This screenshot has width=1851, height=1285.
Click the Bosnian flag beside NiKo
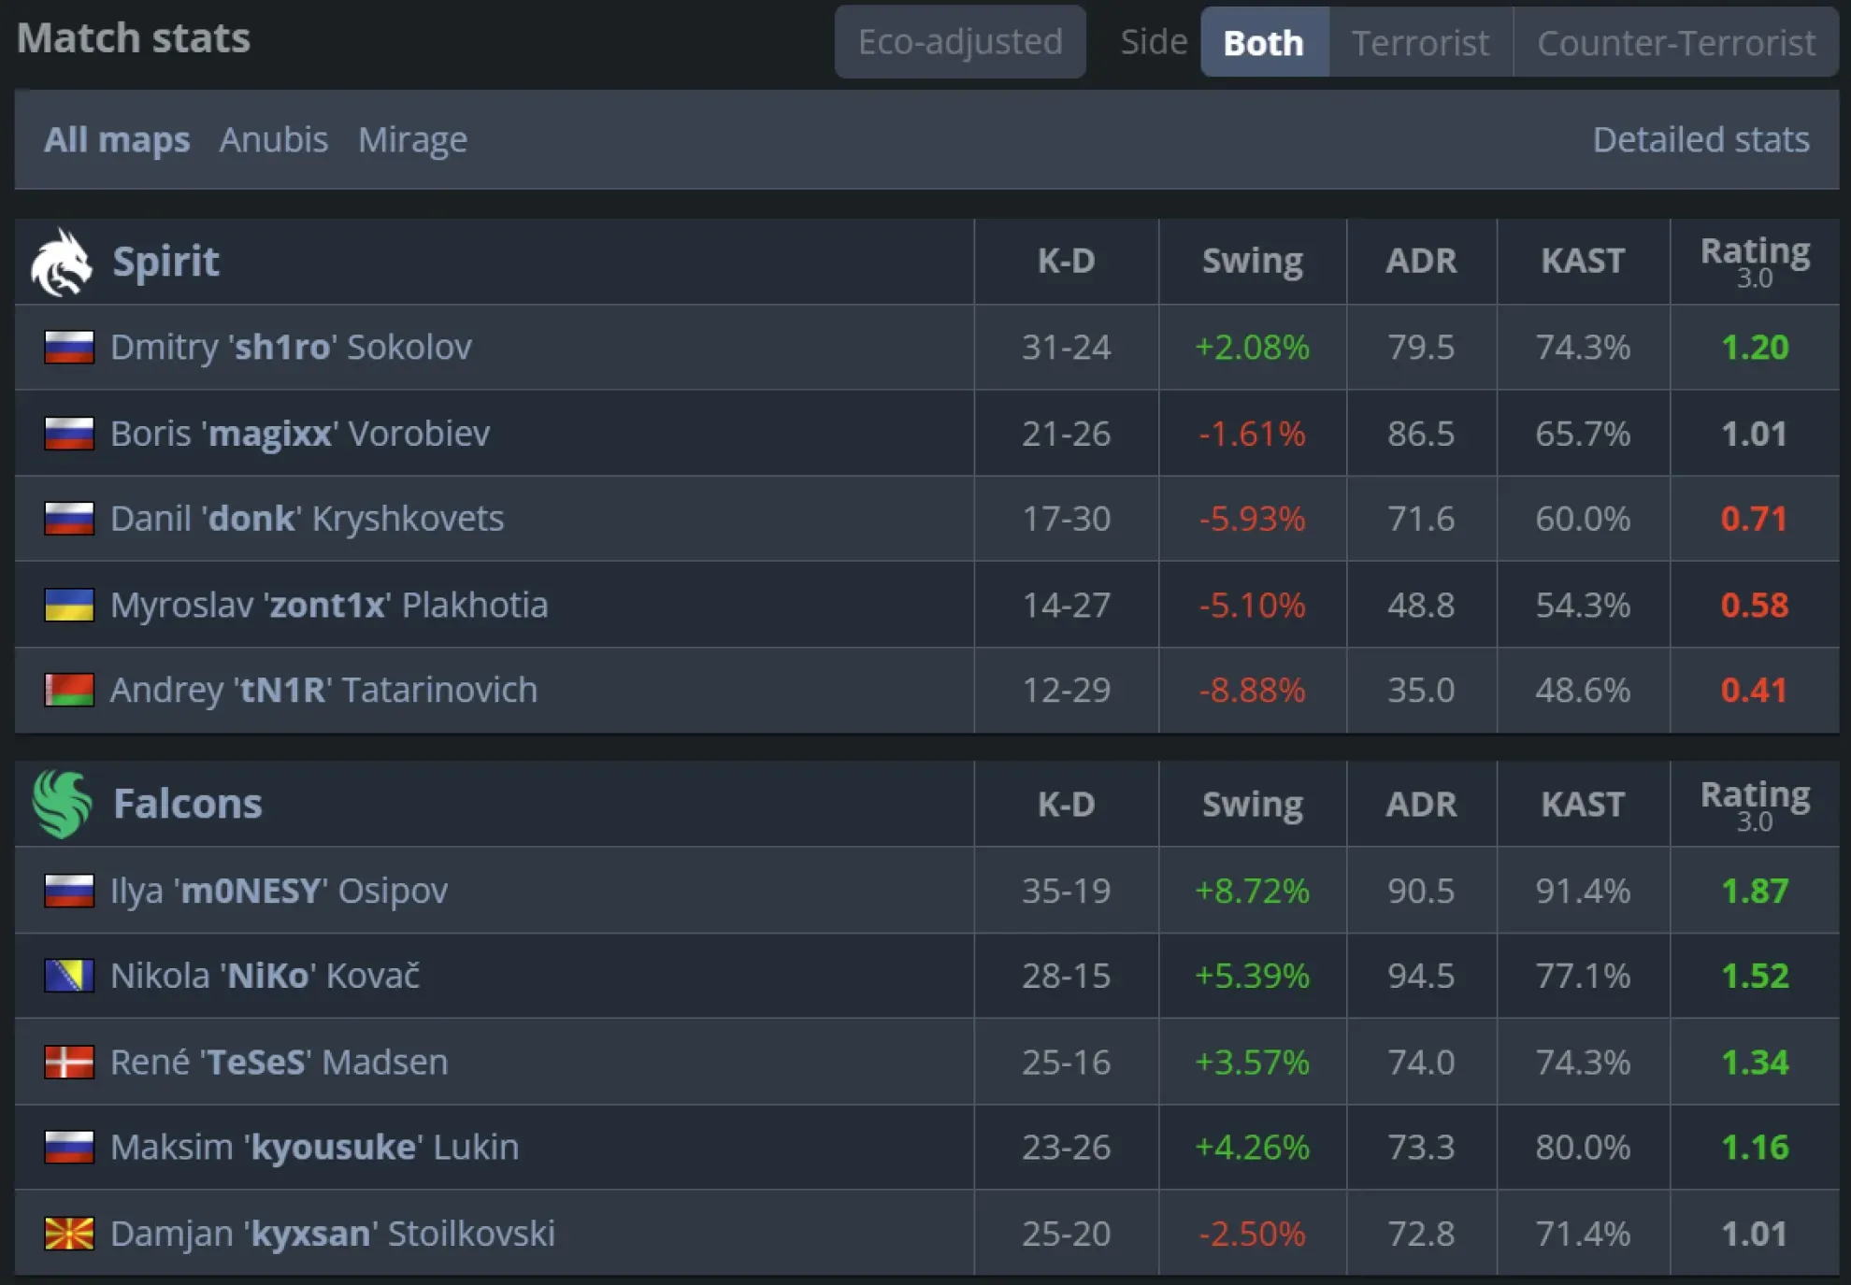pyautogui.click(x=69, y=977)
